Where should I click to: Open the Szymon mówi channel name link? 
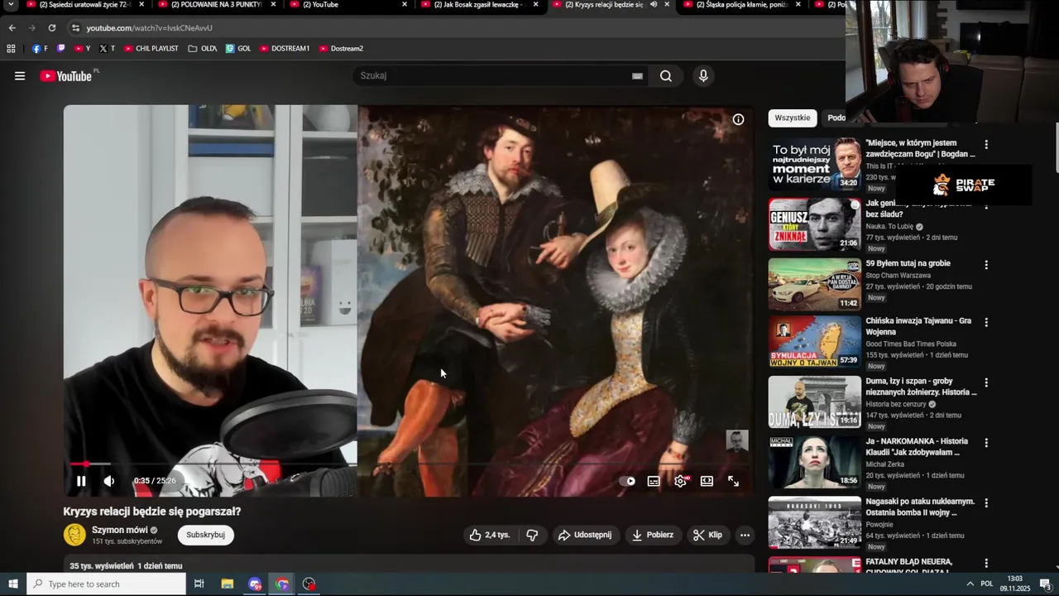pyautogui.click(x=120, y=530)
